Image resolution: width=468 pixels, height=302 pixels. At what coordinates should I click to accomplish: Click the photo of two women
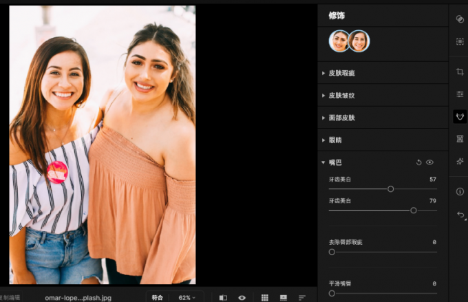pyautogui.click(x=103, y=144)
